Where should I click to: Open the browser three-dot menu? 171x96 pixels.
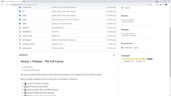[169, 5]
